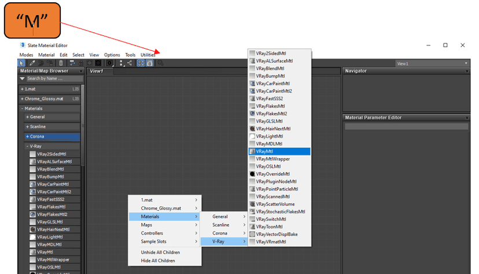Click Hide Unused Nodeslots lock icon
The image size is (479, 274).
(x=81, y=63)
